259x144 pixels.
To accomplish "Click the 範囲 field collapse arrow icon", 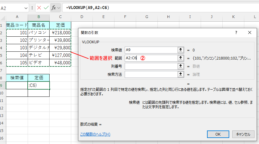I will click(180, 58).
